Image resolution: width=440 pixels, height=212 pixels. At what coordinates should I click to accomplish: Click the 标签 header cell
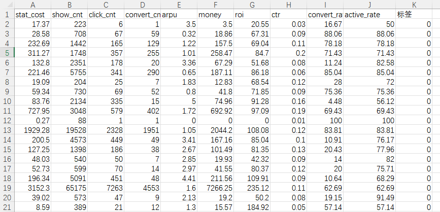pos(414,15)
